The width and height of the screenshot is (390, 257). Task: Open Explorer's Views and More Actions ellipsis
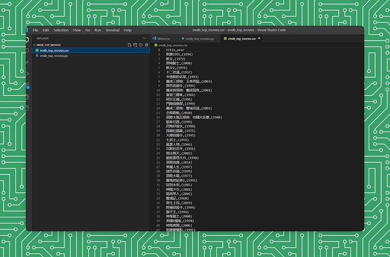click(x=145, y=38)
